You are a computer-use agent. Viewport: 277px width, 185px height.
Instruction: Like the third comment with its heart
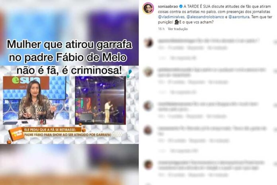click(275, 105)
